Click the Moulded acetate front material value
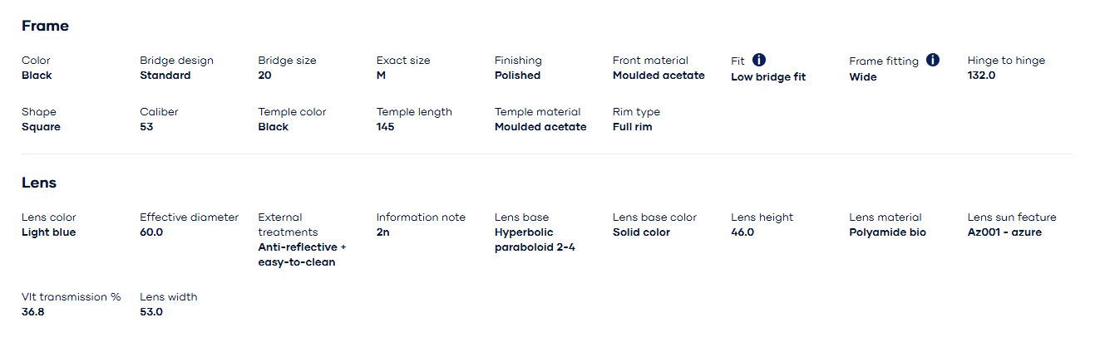The width and height of the screenshot is (1095, 337). 658,76
